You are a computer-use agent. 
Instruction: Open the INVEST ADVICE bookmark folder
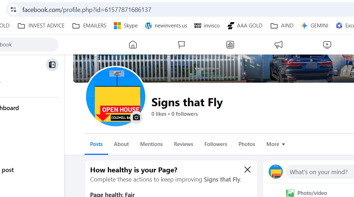41,26
